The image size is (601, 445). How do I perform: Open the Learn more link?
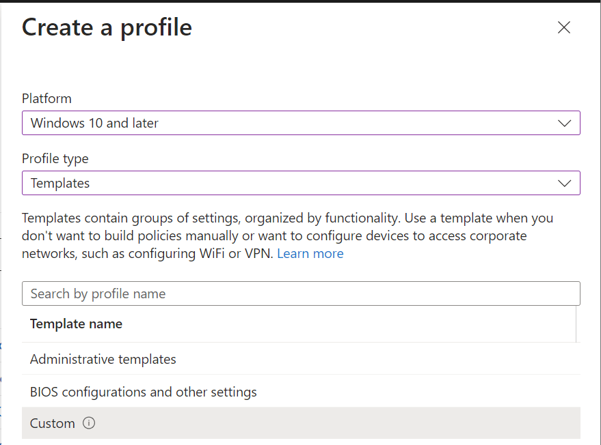pyautogui.click(x=310, y=254)
